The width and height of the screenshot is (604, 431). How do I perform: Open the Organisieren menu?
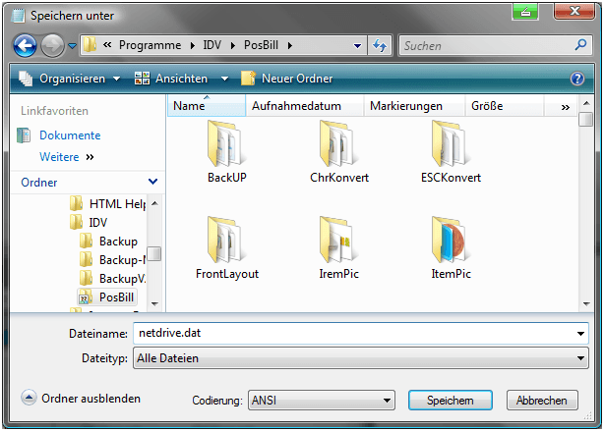pos(69,79)
